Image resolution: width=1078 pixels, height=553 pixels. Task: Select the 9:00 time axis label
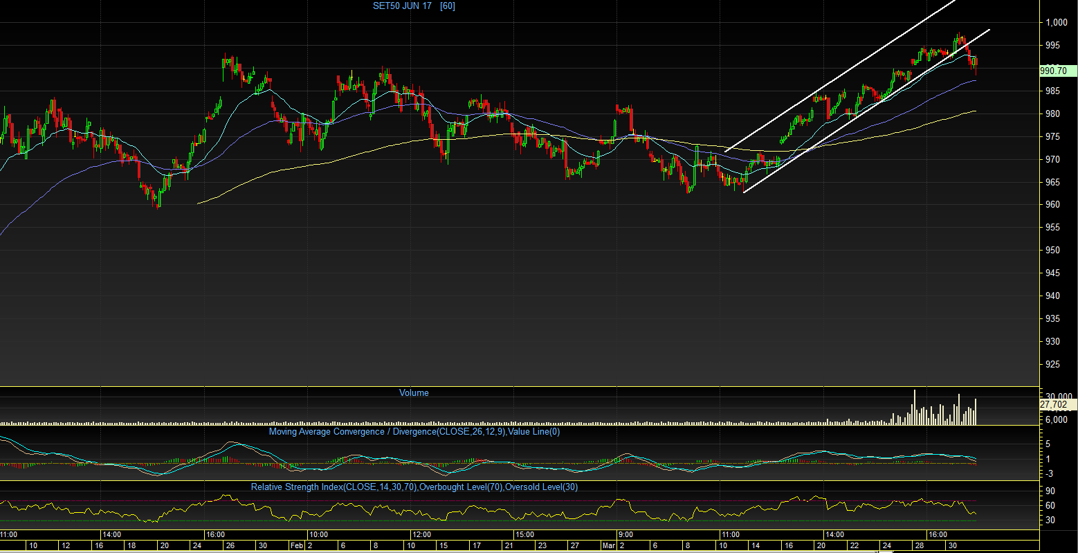tap(625, 535)
